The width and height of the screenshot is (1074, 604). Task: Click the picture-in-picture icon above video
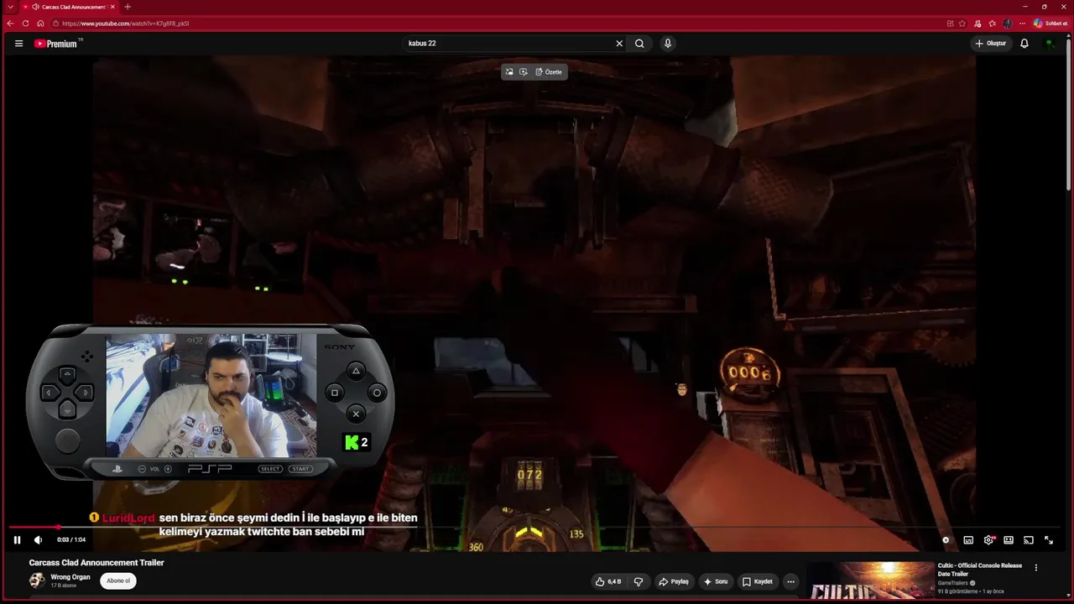pyautogui.click(x=508, y=72)
